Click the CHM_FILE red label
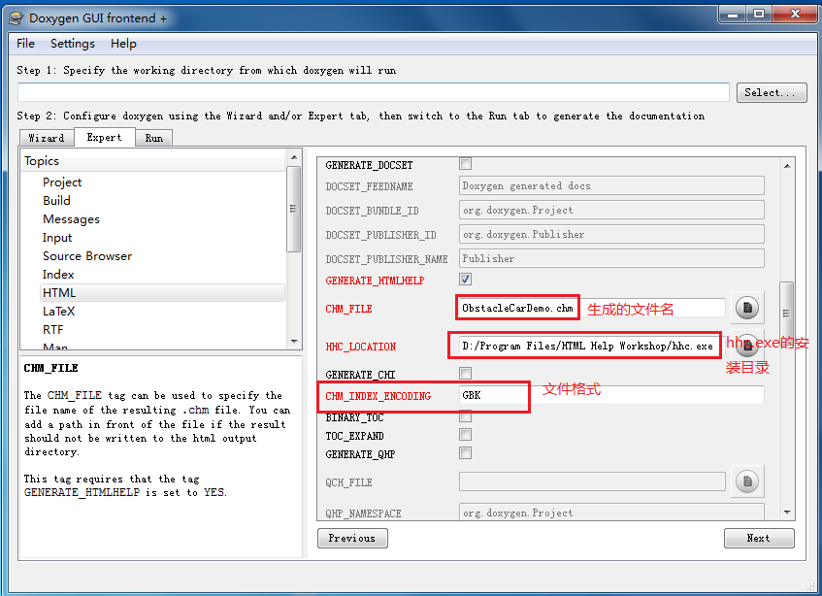Image resolution: width=822 pixels, height=596 pixels. 348,309
